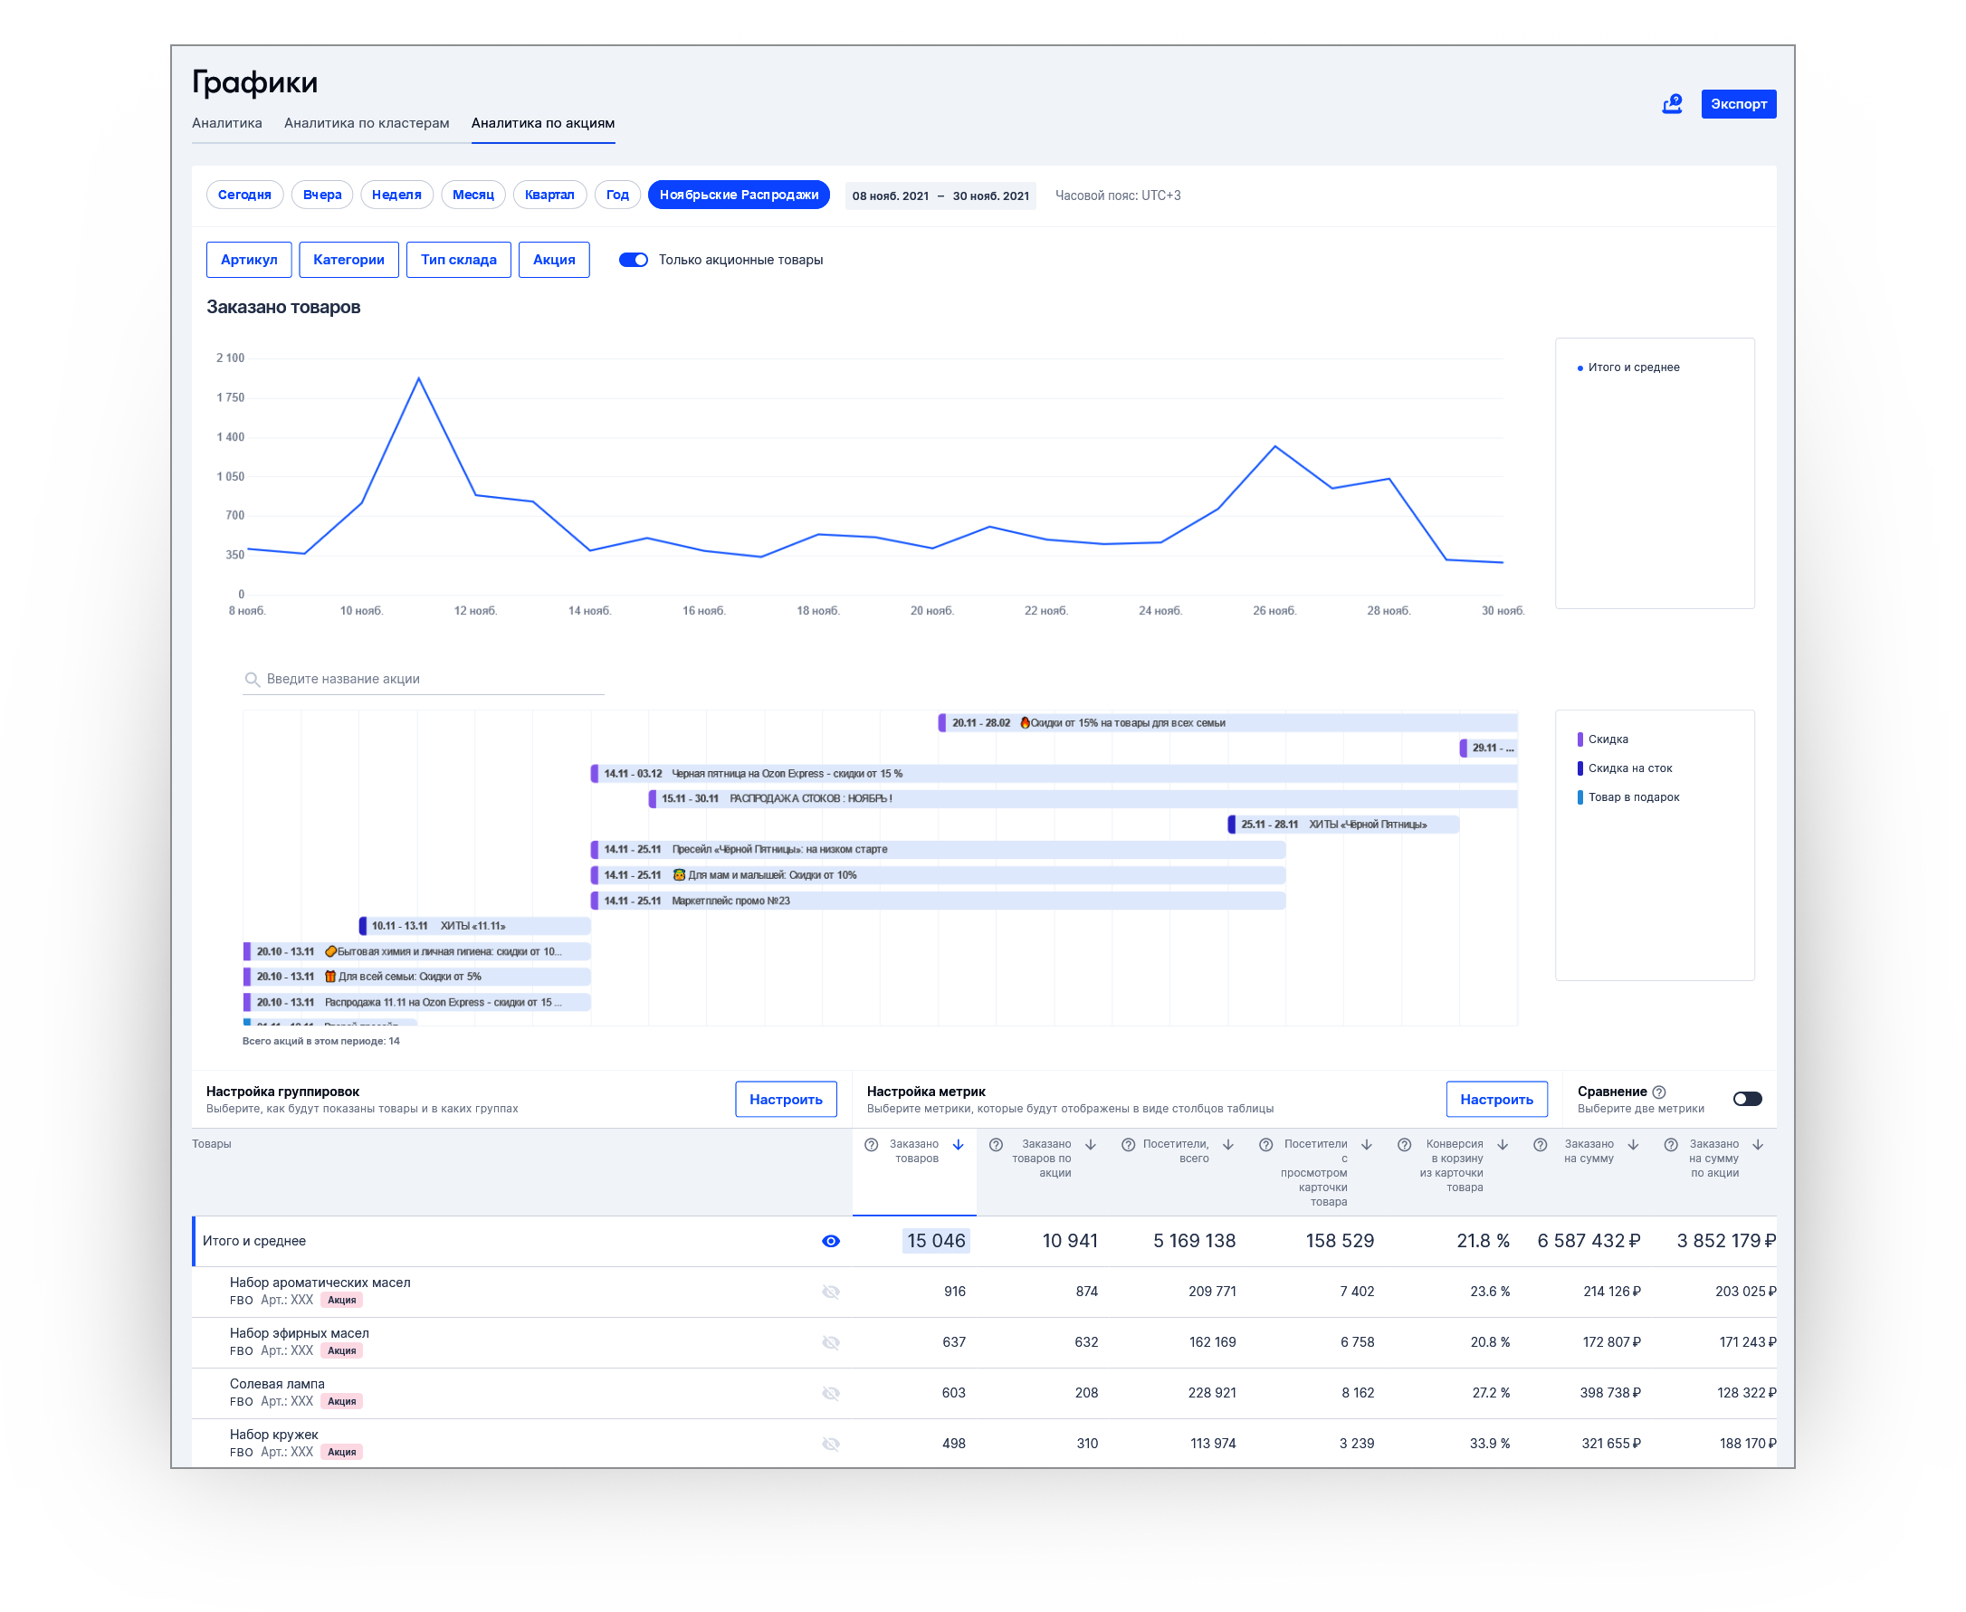Hide Итого и среднее line via eye icon
The image size is (1966, 1612).
click(x=831, y=1242)
